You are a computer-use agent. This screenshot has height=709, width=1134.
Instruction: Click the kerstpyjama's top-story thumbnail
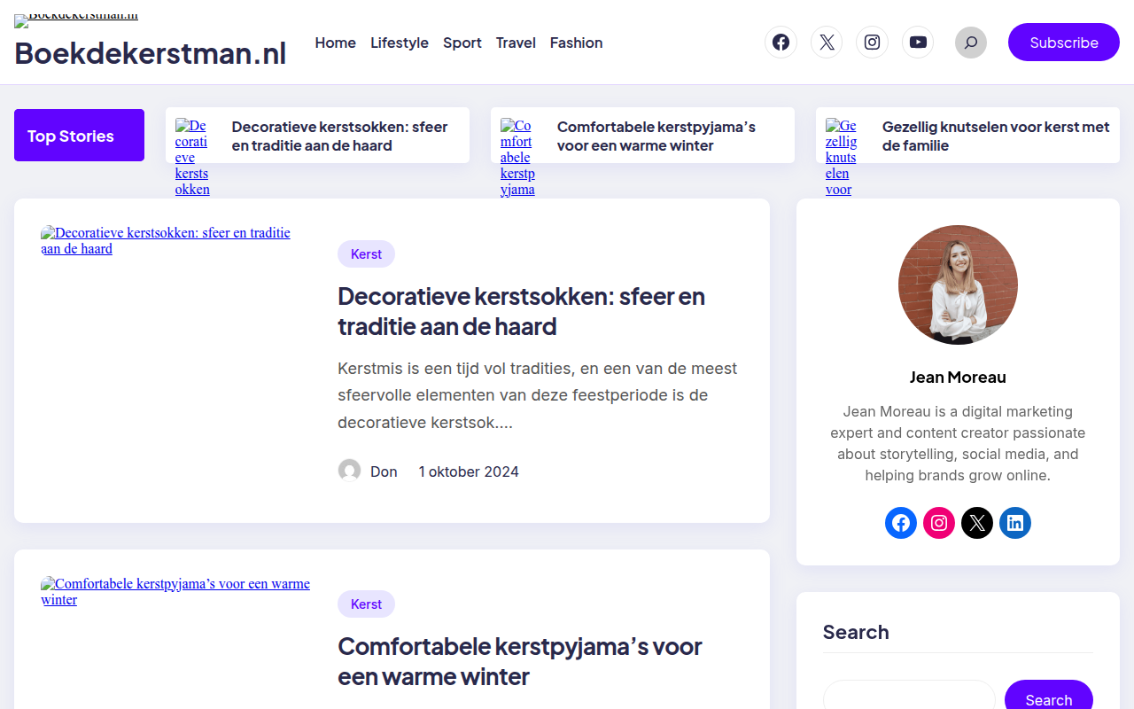(517, 157)
